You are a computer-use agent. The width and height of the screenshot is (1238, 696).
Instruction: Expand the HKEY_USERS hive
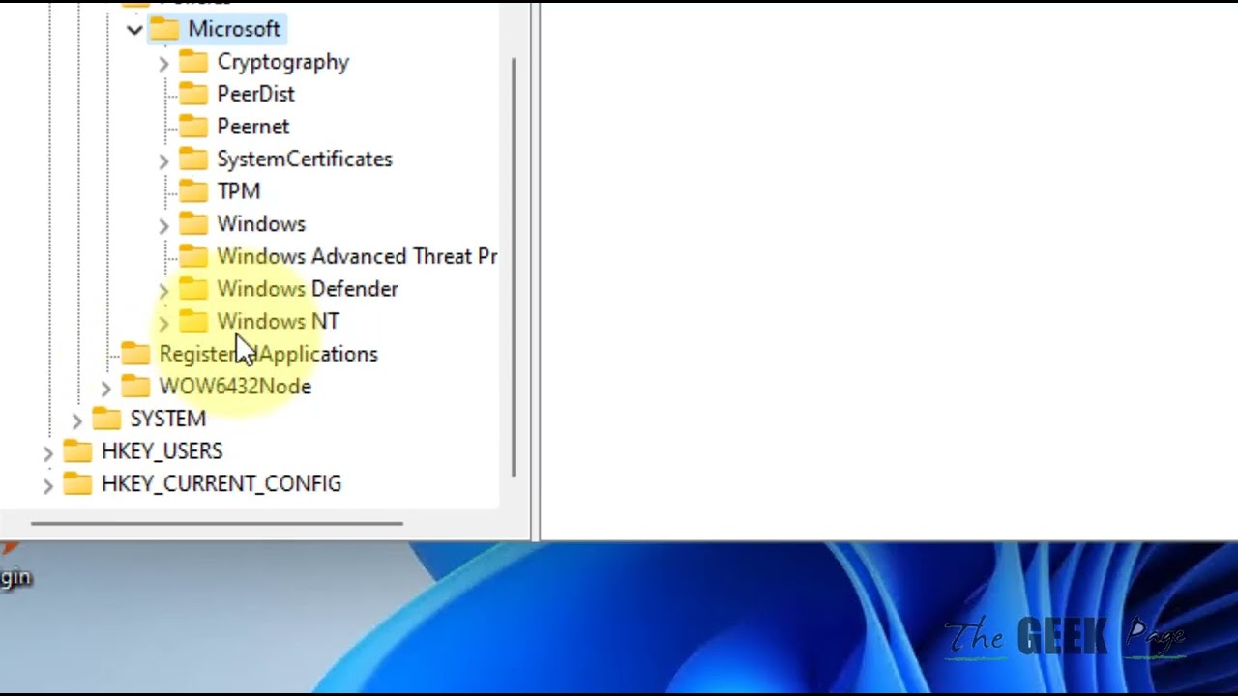pos(47,452)
